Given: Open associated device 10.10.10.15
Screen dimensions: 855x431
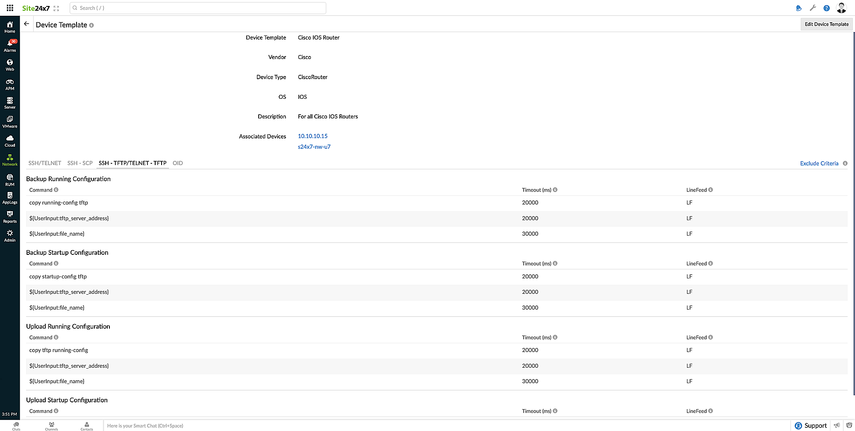Looking at the screenshot, I should pyautogui.click(x=313, y=136).
